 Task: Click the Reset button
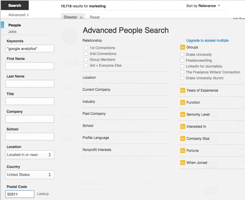[x=95, y=17]
